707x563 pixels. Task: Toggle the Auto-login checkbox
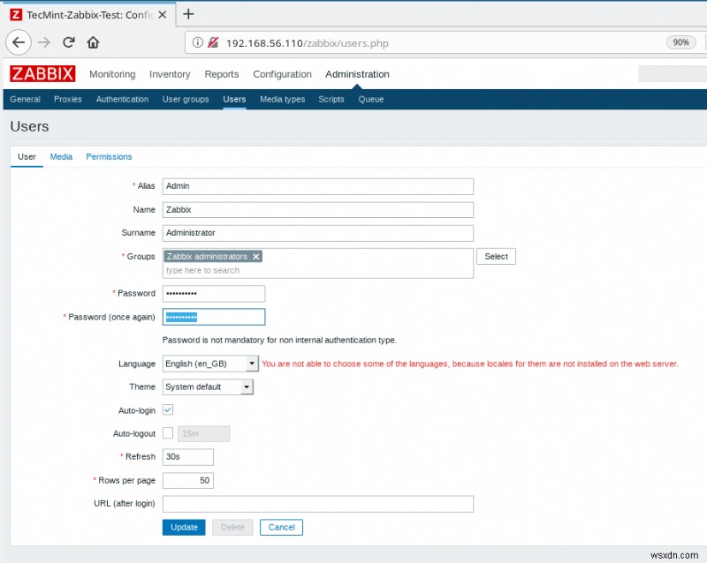[x=168, y=409]
